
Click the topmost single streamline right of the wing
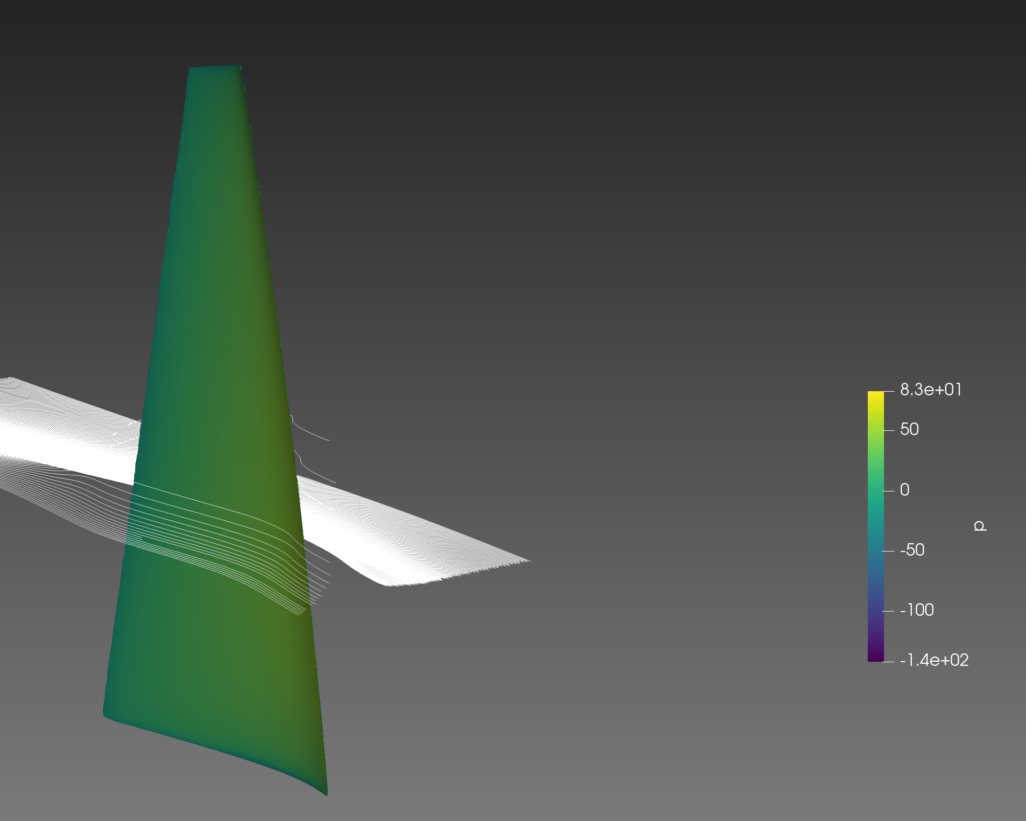pyautogui.click(x=313, y=435)
